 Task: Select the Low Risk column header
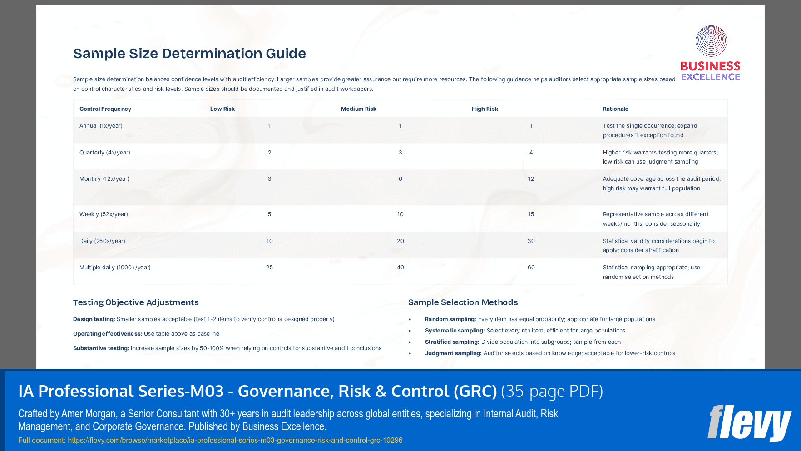tap(222, 109)
